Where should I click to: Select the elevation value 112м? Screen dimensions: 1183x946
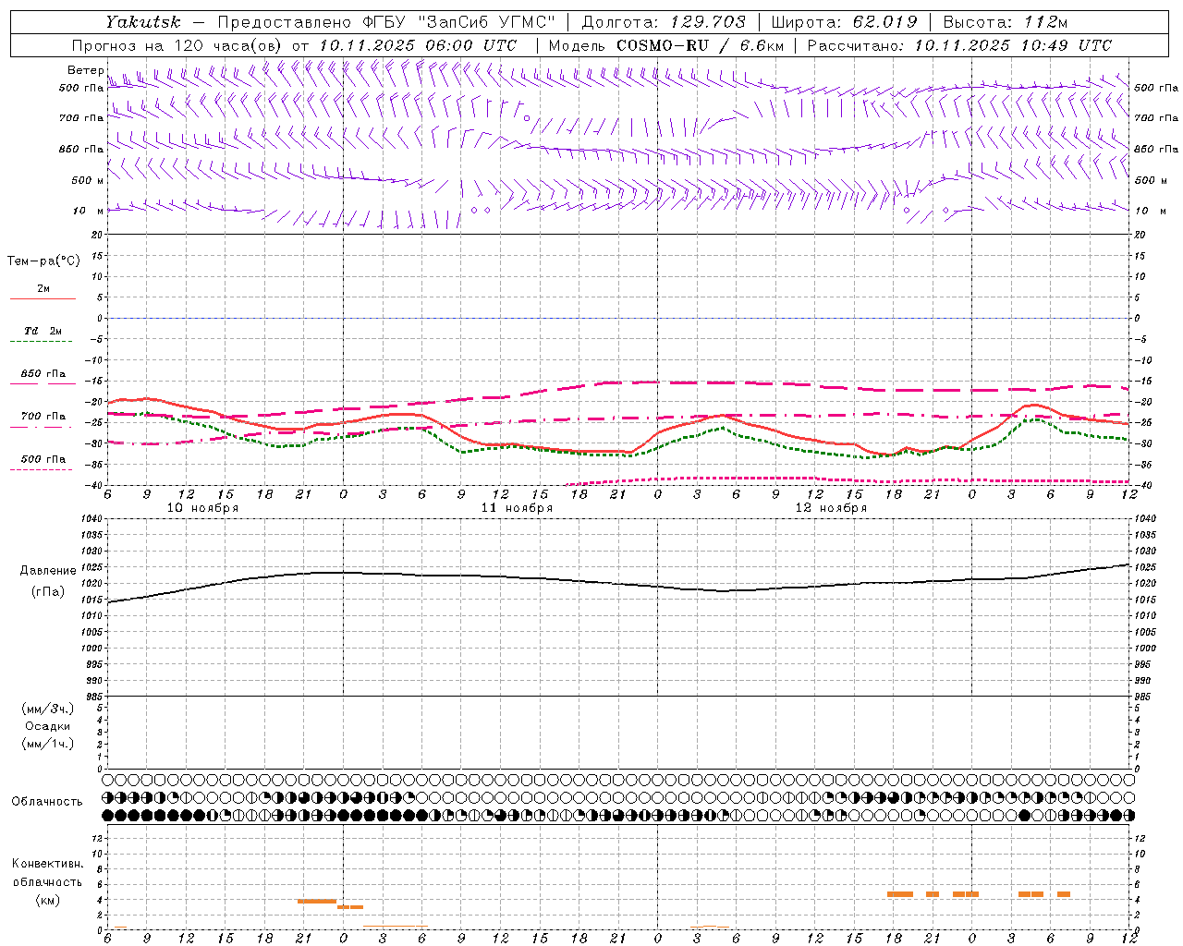(1046, 22)
